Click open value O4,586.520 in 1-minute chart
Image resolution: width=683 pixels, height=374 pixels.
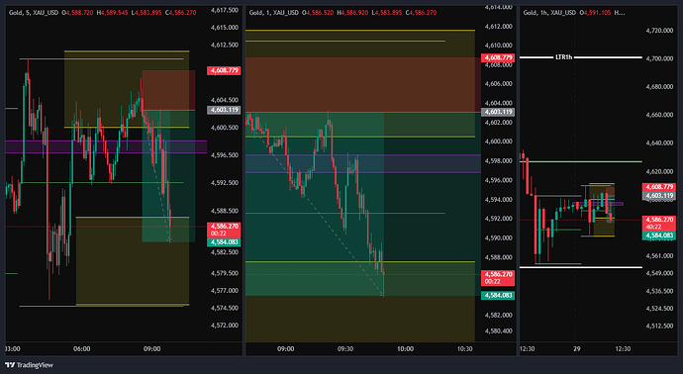318,13
